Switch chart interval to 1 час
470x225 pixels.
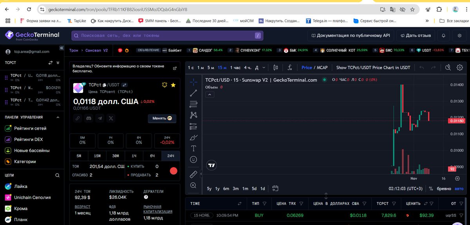[x=235, y=68]
